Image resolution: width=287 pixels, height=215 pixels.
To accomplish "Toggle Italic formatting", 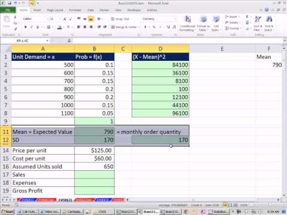I will click(31, 27).
